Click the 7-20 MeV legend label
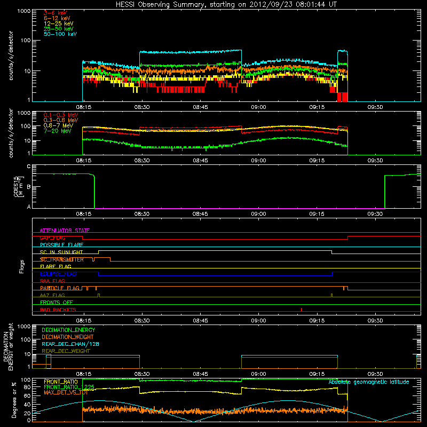Image resolution: width=427 pixels, height=427 pixels. [57, 131]
